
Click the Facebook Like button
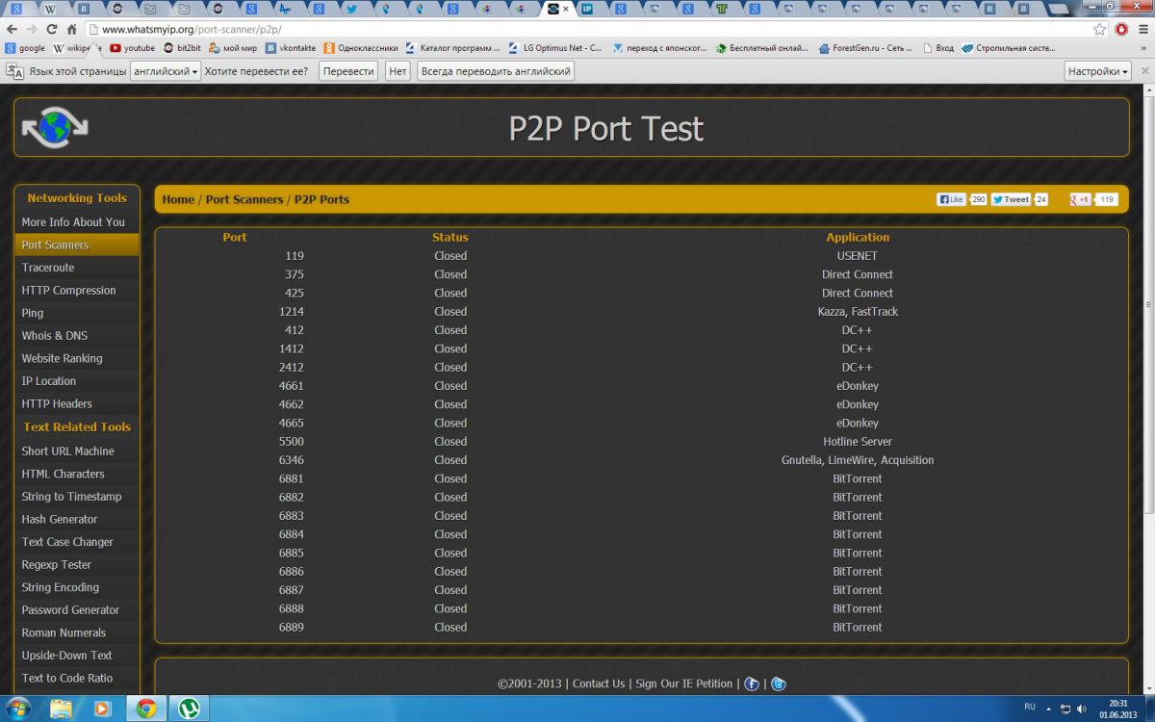click(x=951, y=199)
